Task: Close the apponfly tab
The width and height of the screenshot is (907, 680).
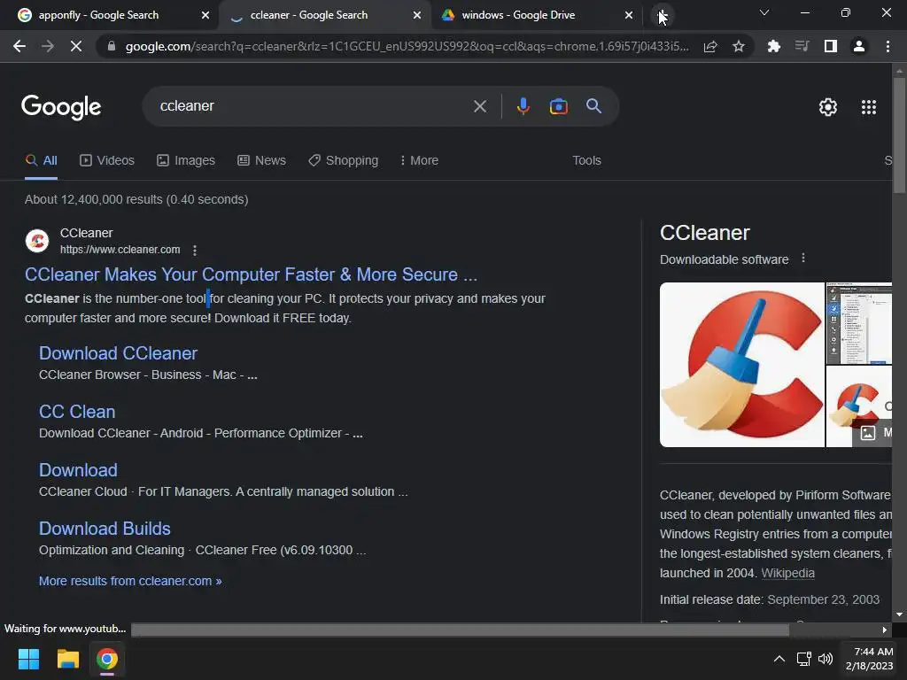Action: [x=205, y=15]
